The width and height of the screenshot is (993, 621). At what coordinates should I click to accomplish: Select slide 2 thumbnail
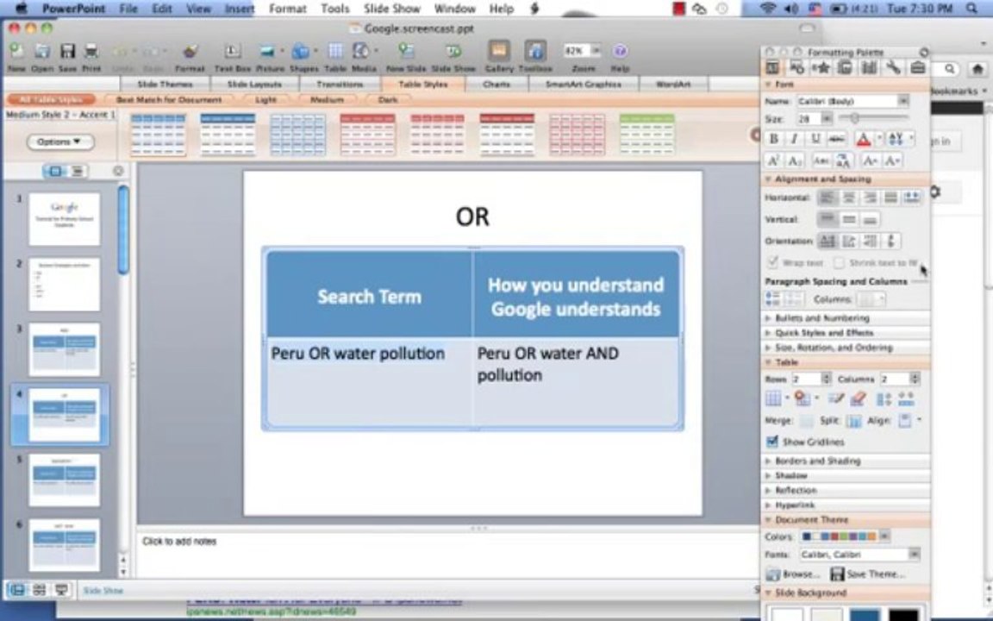coord(64,285)
